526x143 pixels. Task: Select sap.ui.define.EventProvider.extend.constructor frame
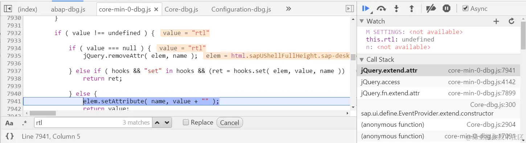[x=439, y=109]
